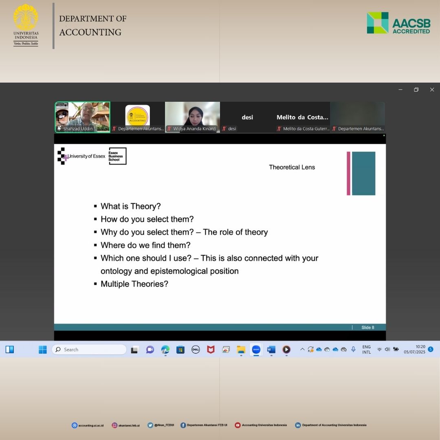Image resolution: width=440 pixels, height=440 pixels.
Task: Toggle Task View on the taskbar
Action: click(x=134, y=350)
